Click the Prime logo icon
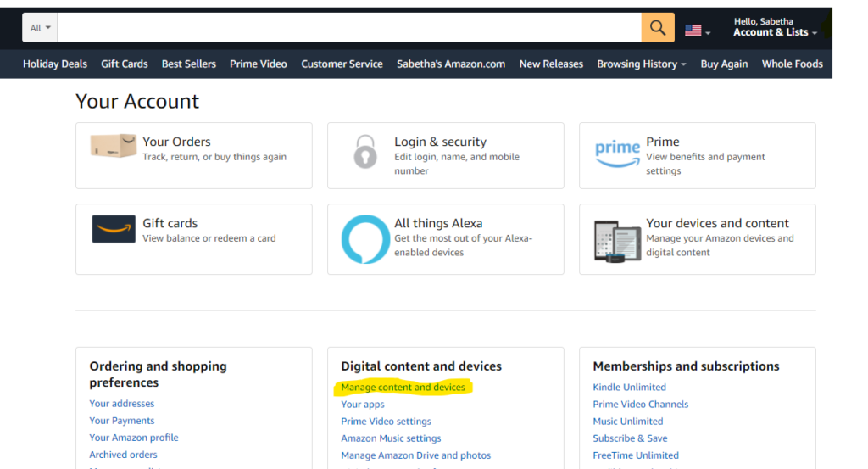The width and height of the screenshot is (868, 469). click(x=617, y=154)
